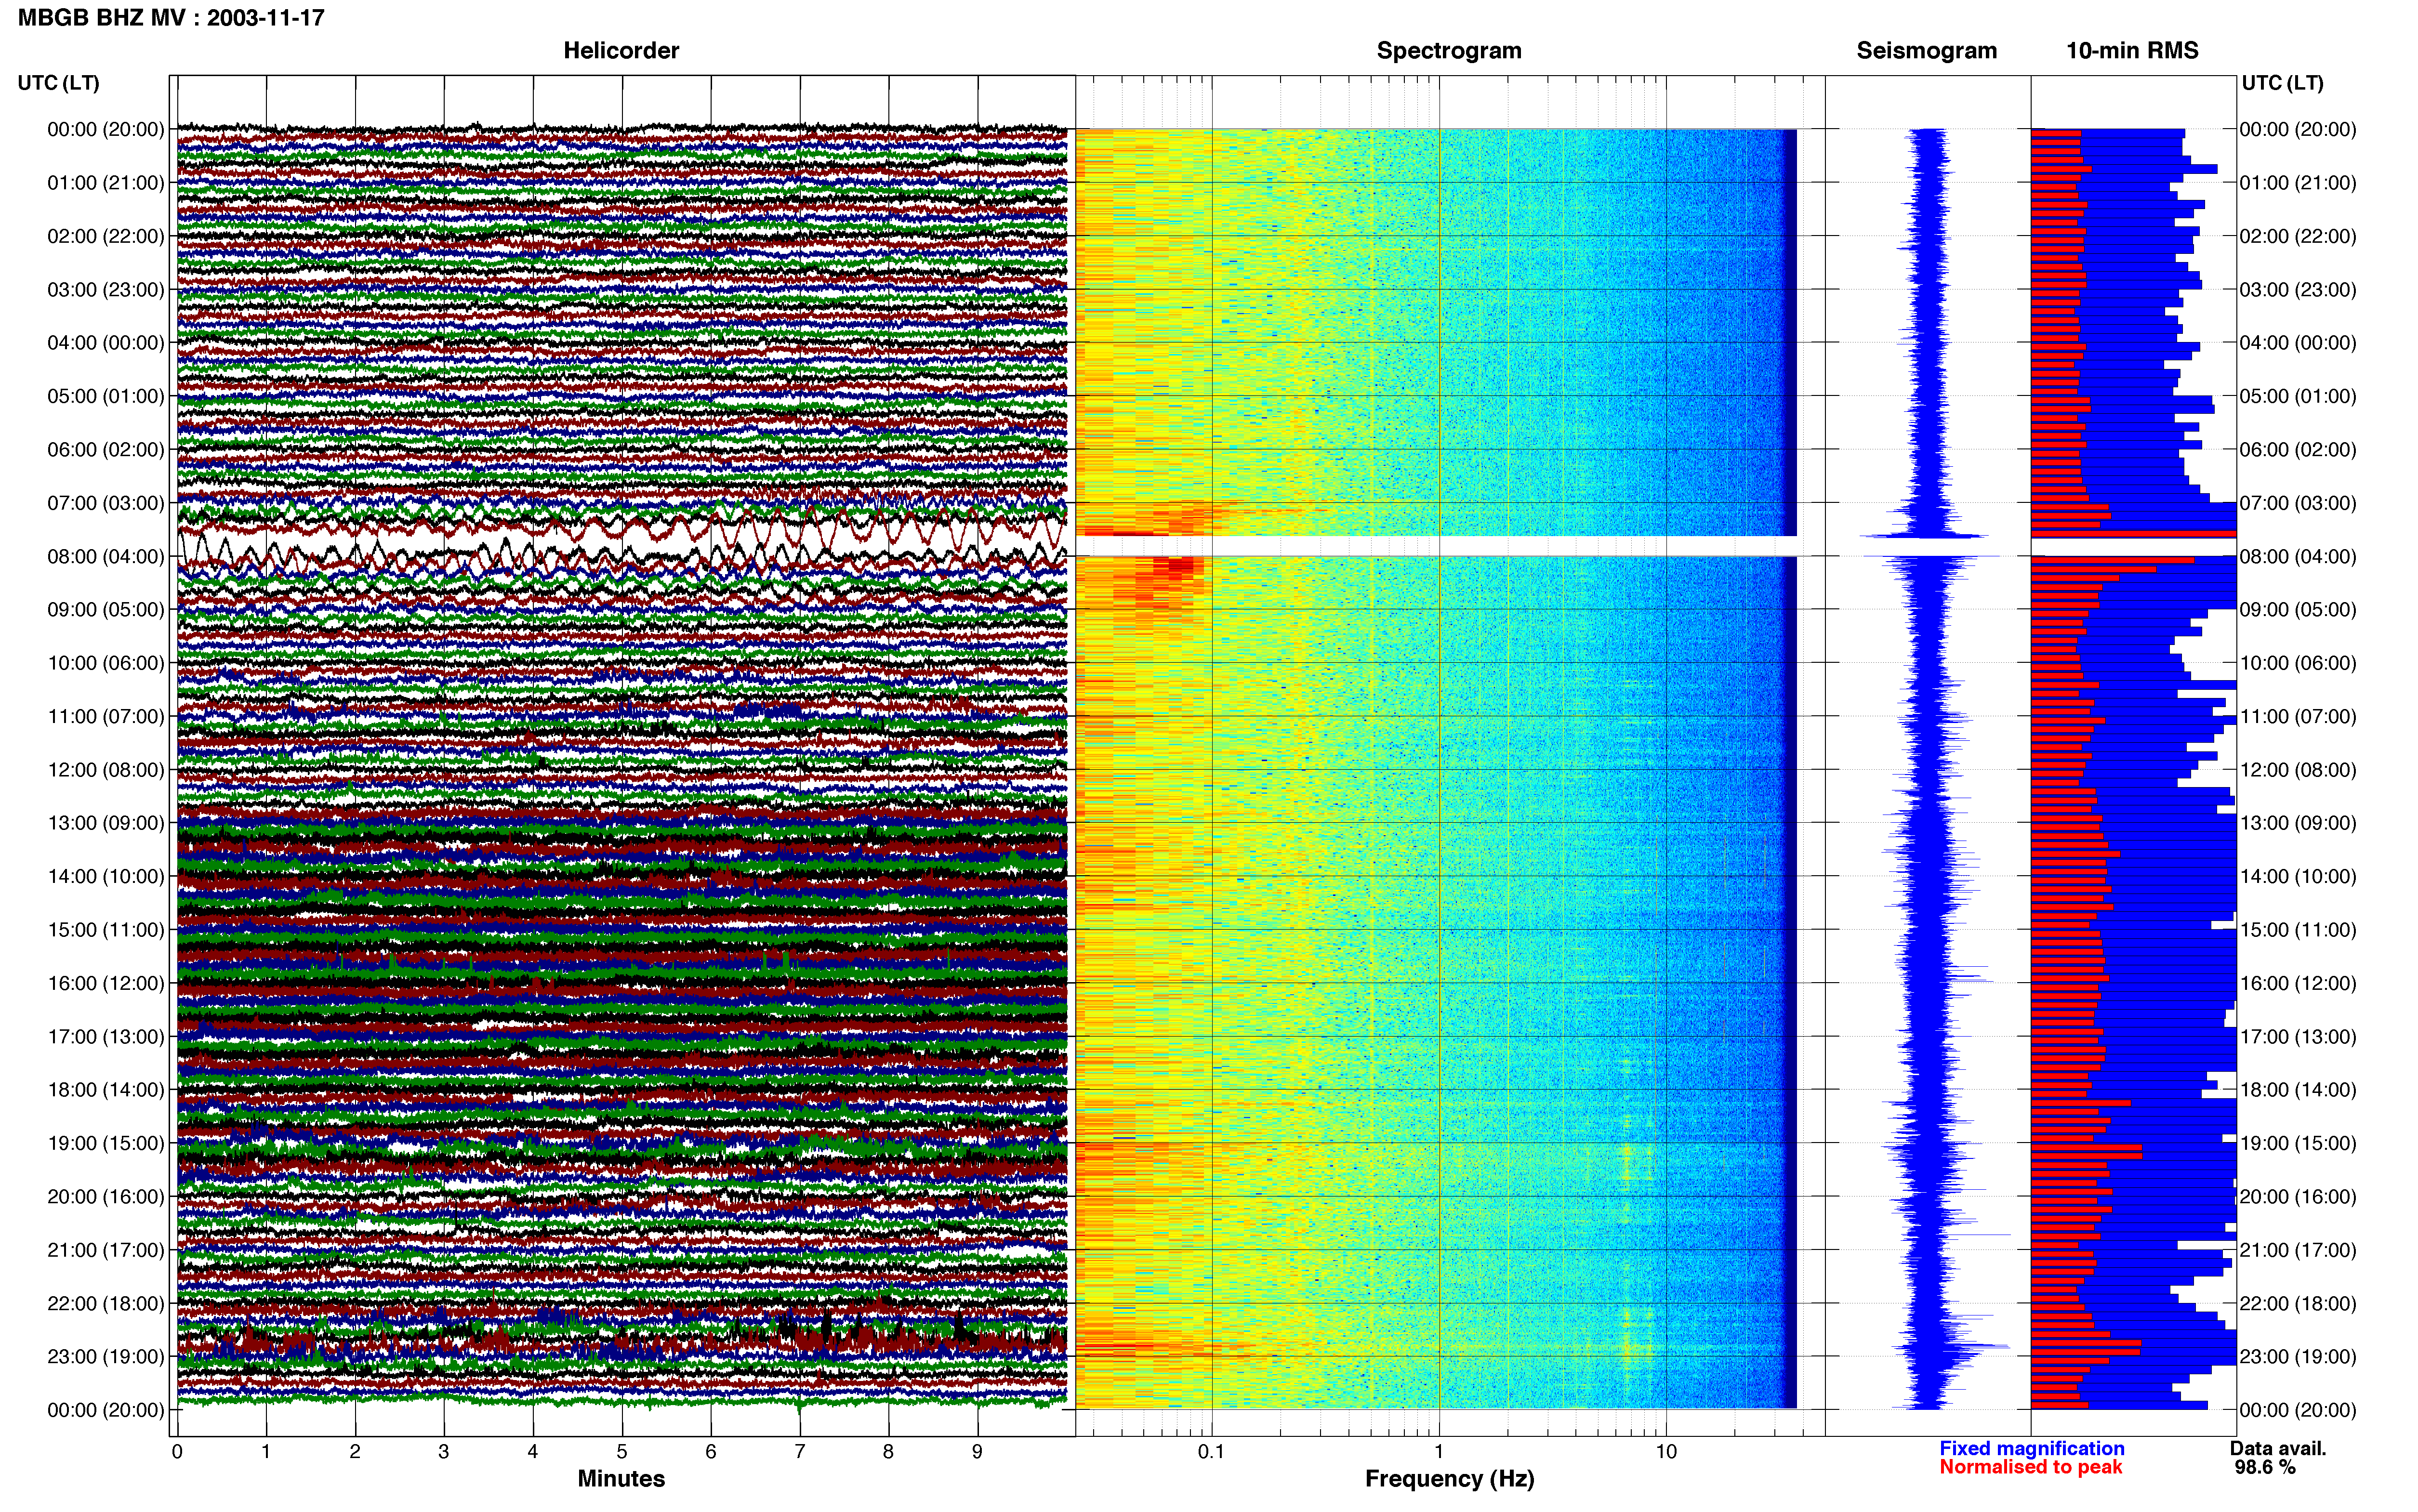The width and height of the screenshot is (2418, 1512).
Task: Click frequency tick label '0.1'
Action: pyautogui.click(x=1211, y=1451)
